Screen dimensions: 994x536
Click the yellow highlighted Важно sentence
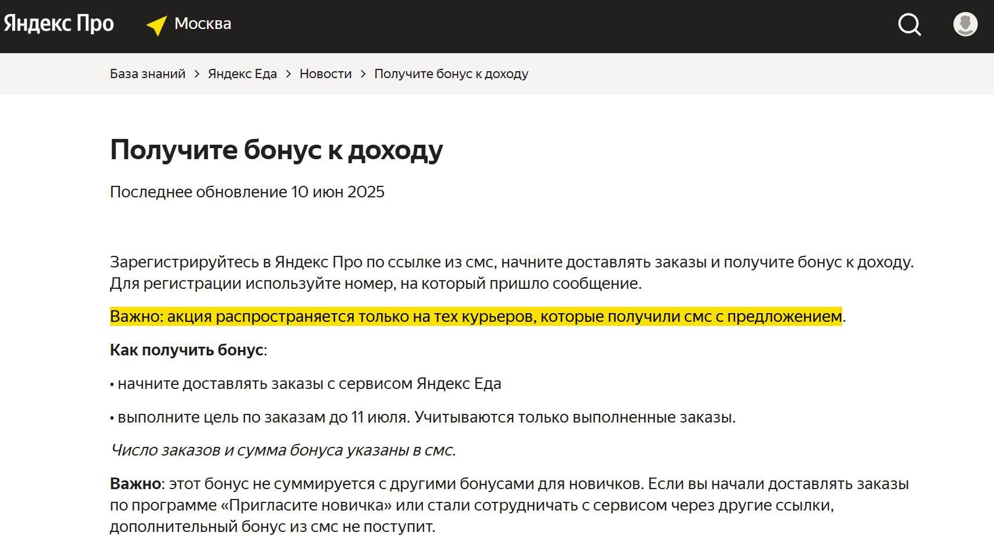click(x=476, y=317)
